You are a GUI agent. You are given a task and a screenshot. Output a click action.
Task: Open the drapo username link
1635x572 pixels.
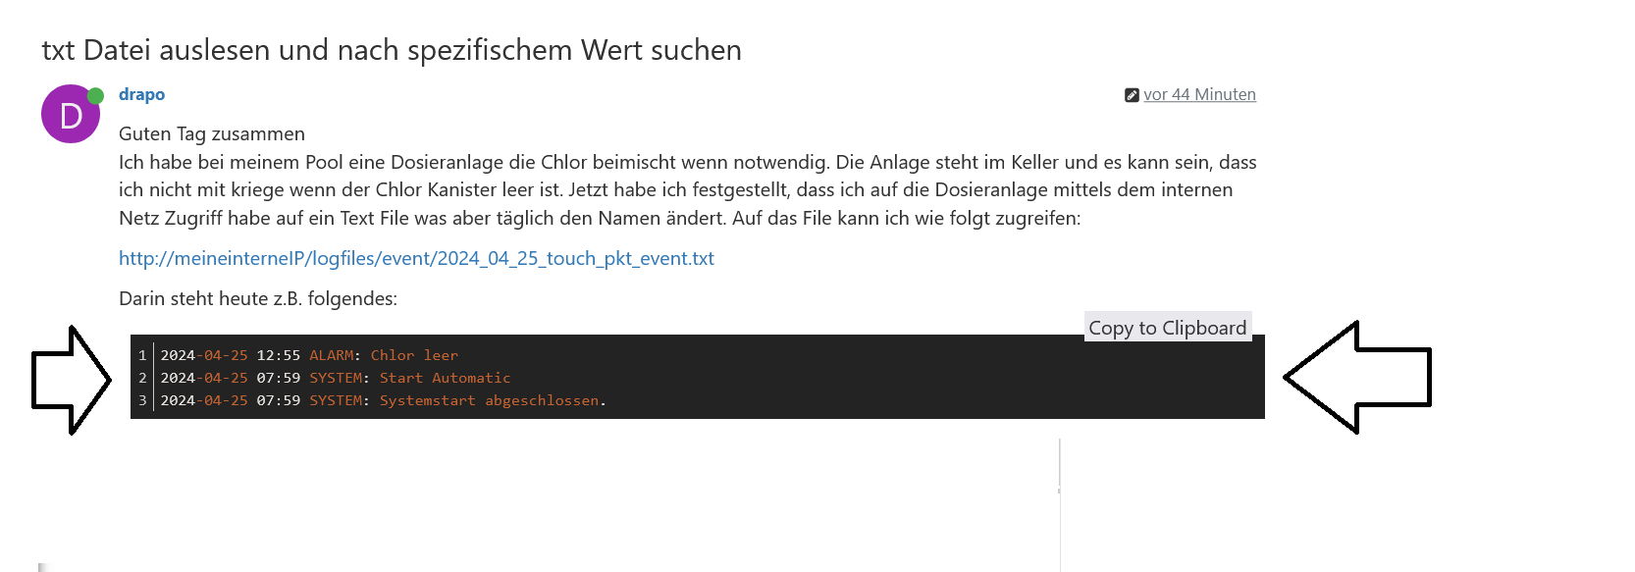[x=141, y=94]
